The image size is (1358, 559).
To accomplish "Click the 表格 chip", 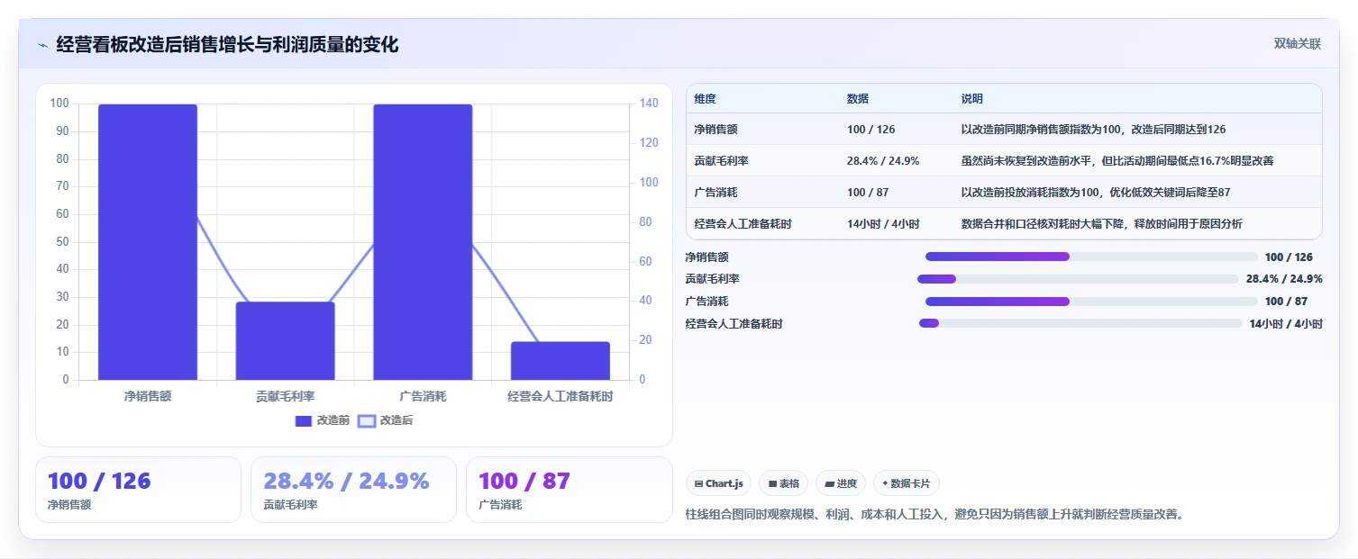I will [784, 483].
